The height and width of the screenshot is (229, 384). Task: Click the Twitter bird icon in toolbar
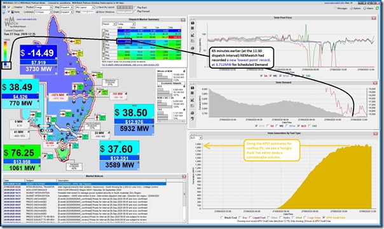click(x=4, y=13)
